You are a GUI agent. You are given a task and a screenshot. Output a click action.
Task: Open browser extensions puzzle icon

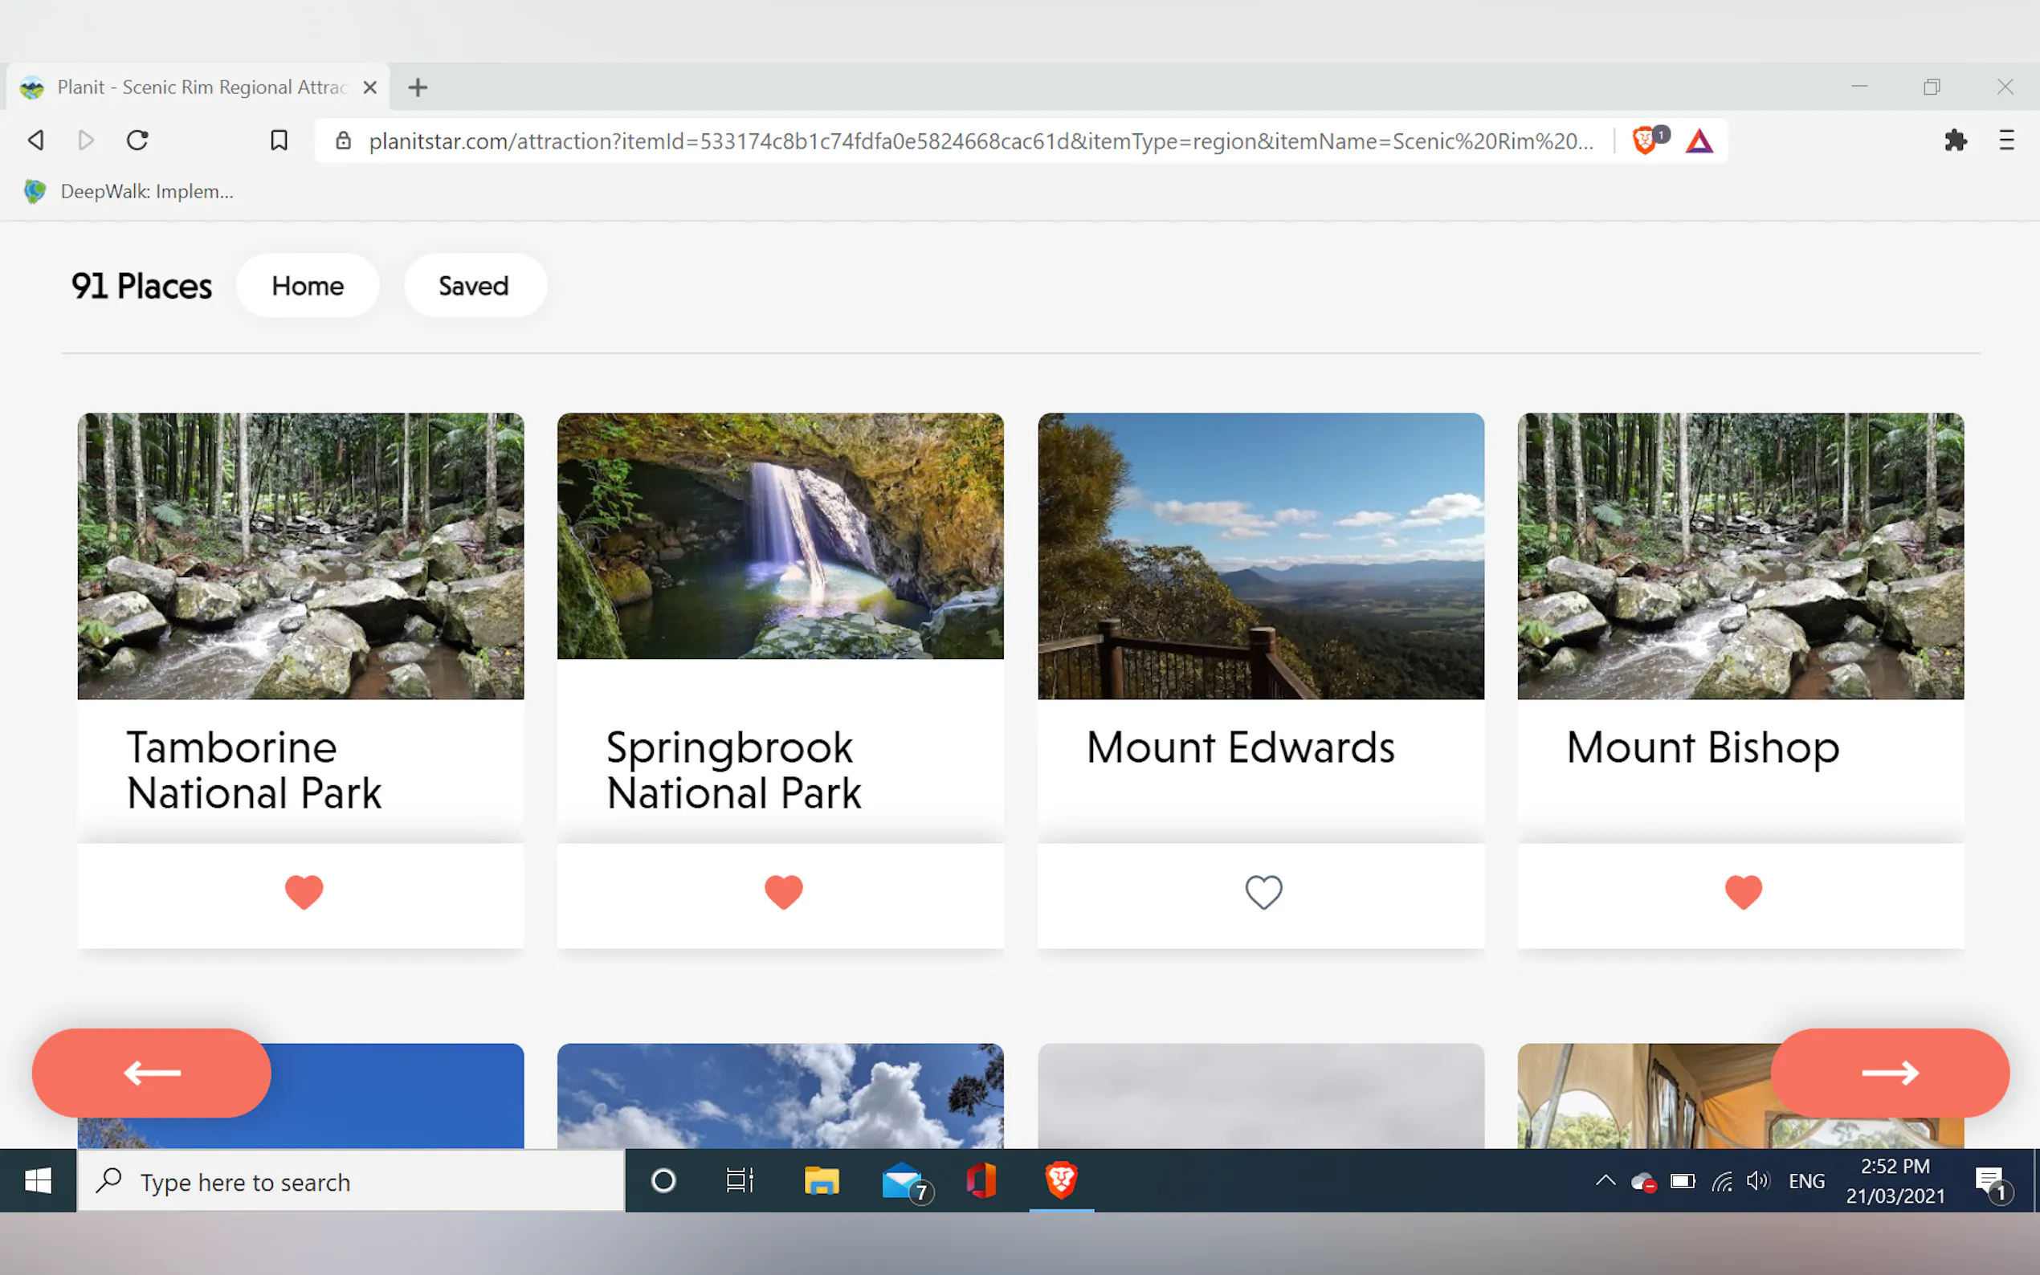click(1955, 140)
